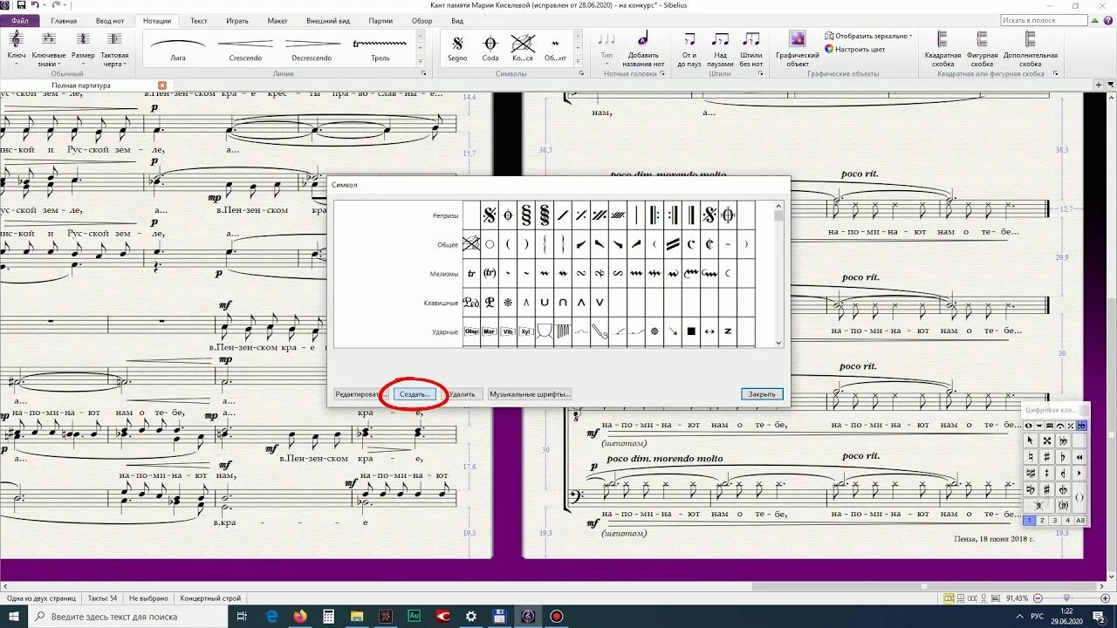Insert the Coda symbol from ribbon

click(x=490, y=47)
